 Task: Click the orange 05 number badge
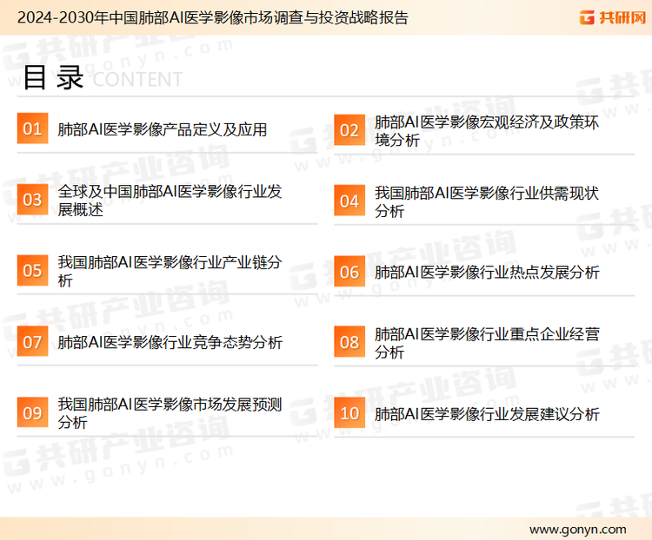32,270
